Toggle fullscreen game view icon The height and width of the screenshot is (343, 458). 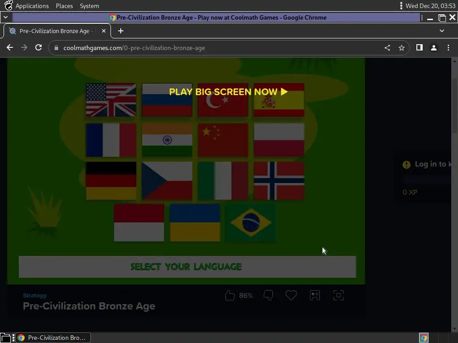[x=339, y=295]
